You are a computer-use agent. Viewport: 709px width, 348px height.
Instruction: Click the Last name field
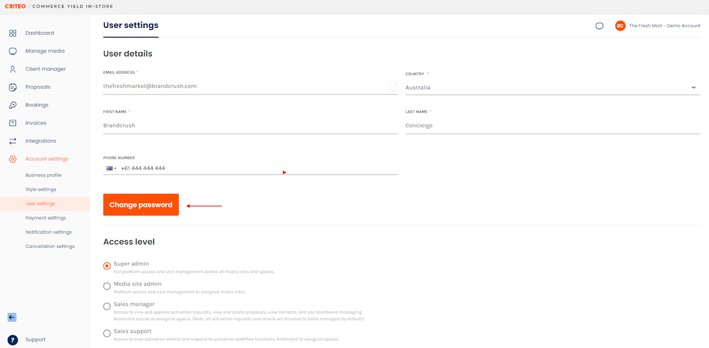tap(553, 126)
